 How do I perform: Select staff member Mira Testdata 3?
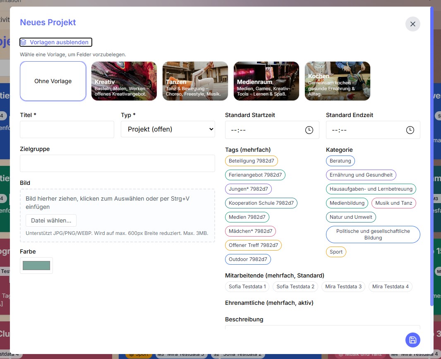point(343,287)
